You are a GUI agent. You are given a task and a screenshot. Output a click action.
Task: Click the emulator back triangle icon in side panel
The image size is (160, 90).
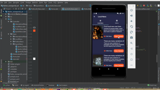(131, 49)
